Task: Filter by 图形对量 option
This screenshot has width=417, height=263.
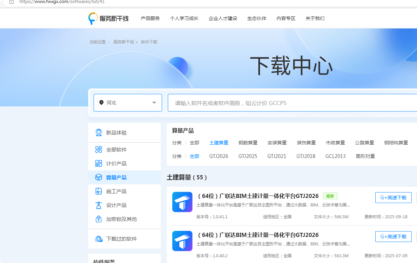Action: click(x=365, y=156)
